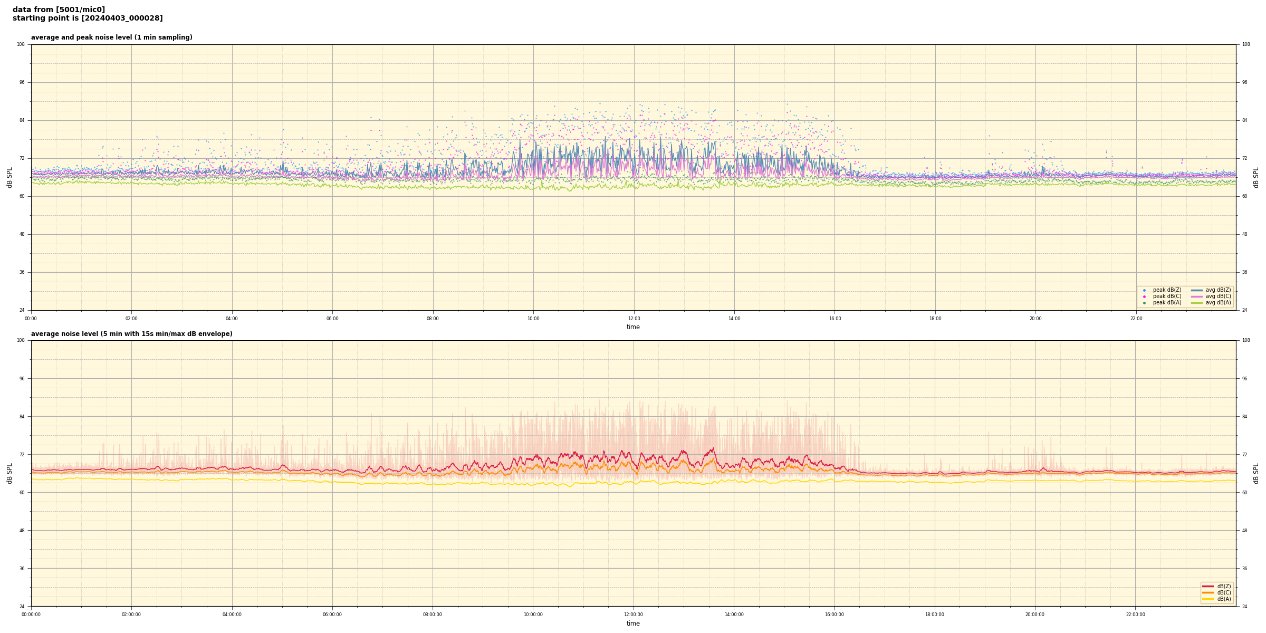Click left 'dB SPL' label of lower chart
This screenshot has height=633, width=1266.
pos(9,473)
